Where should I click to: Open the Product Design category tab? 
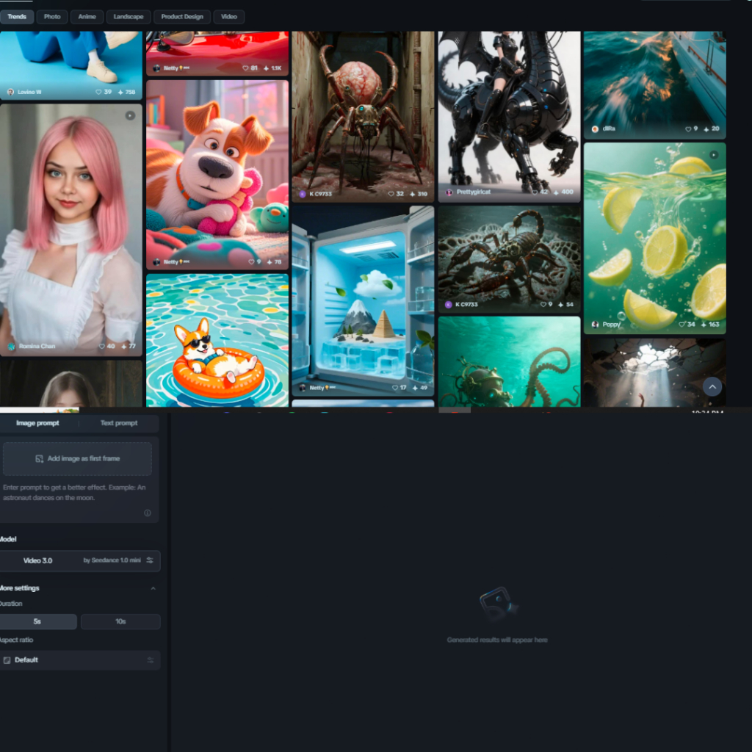[x=182, y=17]
